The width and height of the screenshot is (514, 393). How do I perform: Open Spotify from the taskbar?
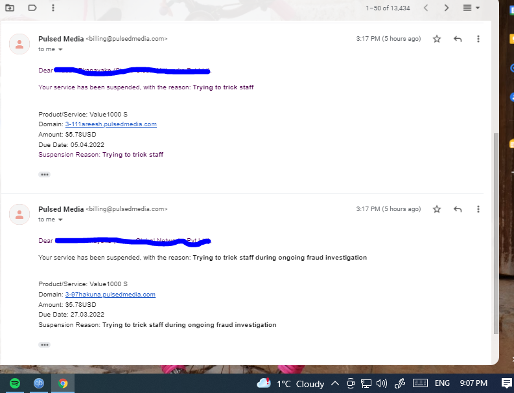[x=15, y=383]
